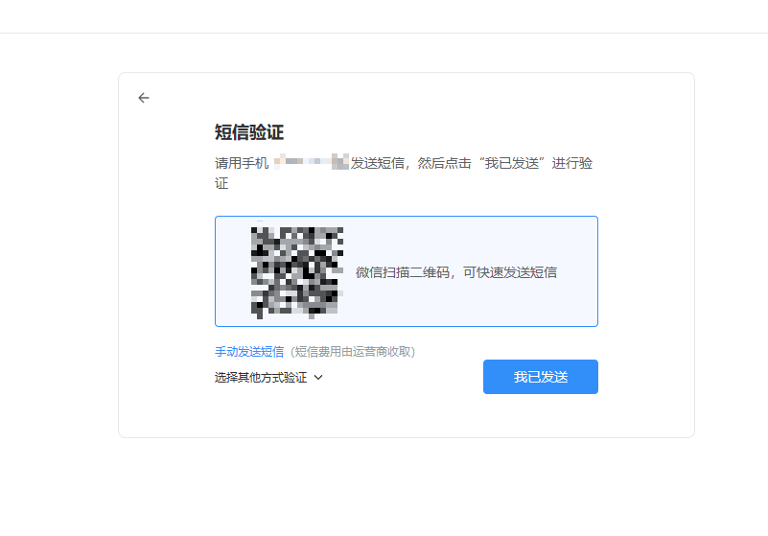768x536 pixels.
Task: Click the text 微信扫描二维码，可快速发送短信
Action: [x=456, y=272]
